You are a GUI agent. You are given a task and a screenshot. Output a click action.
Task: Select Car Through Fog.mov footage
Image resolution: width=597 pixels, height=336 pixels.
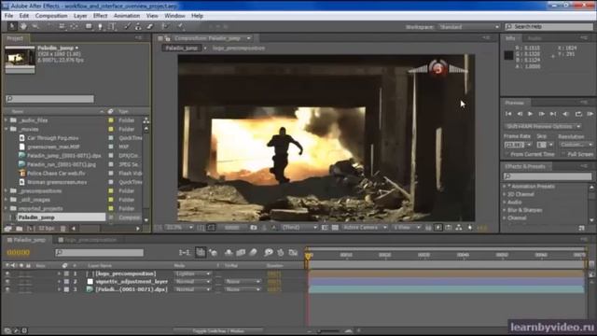(x=53, y=138)
